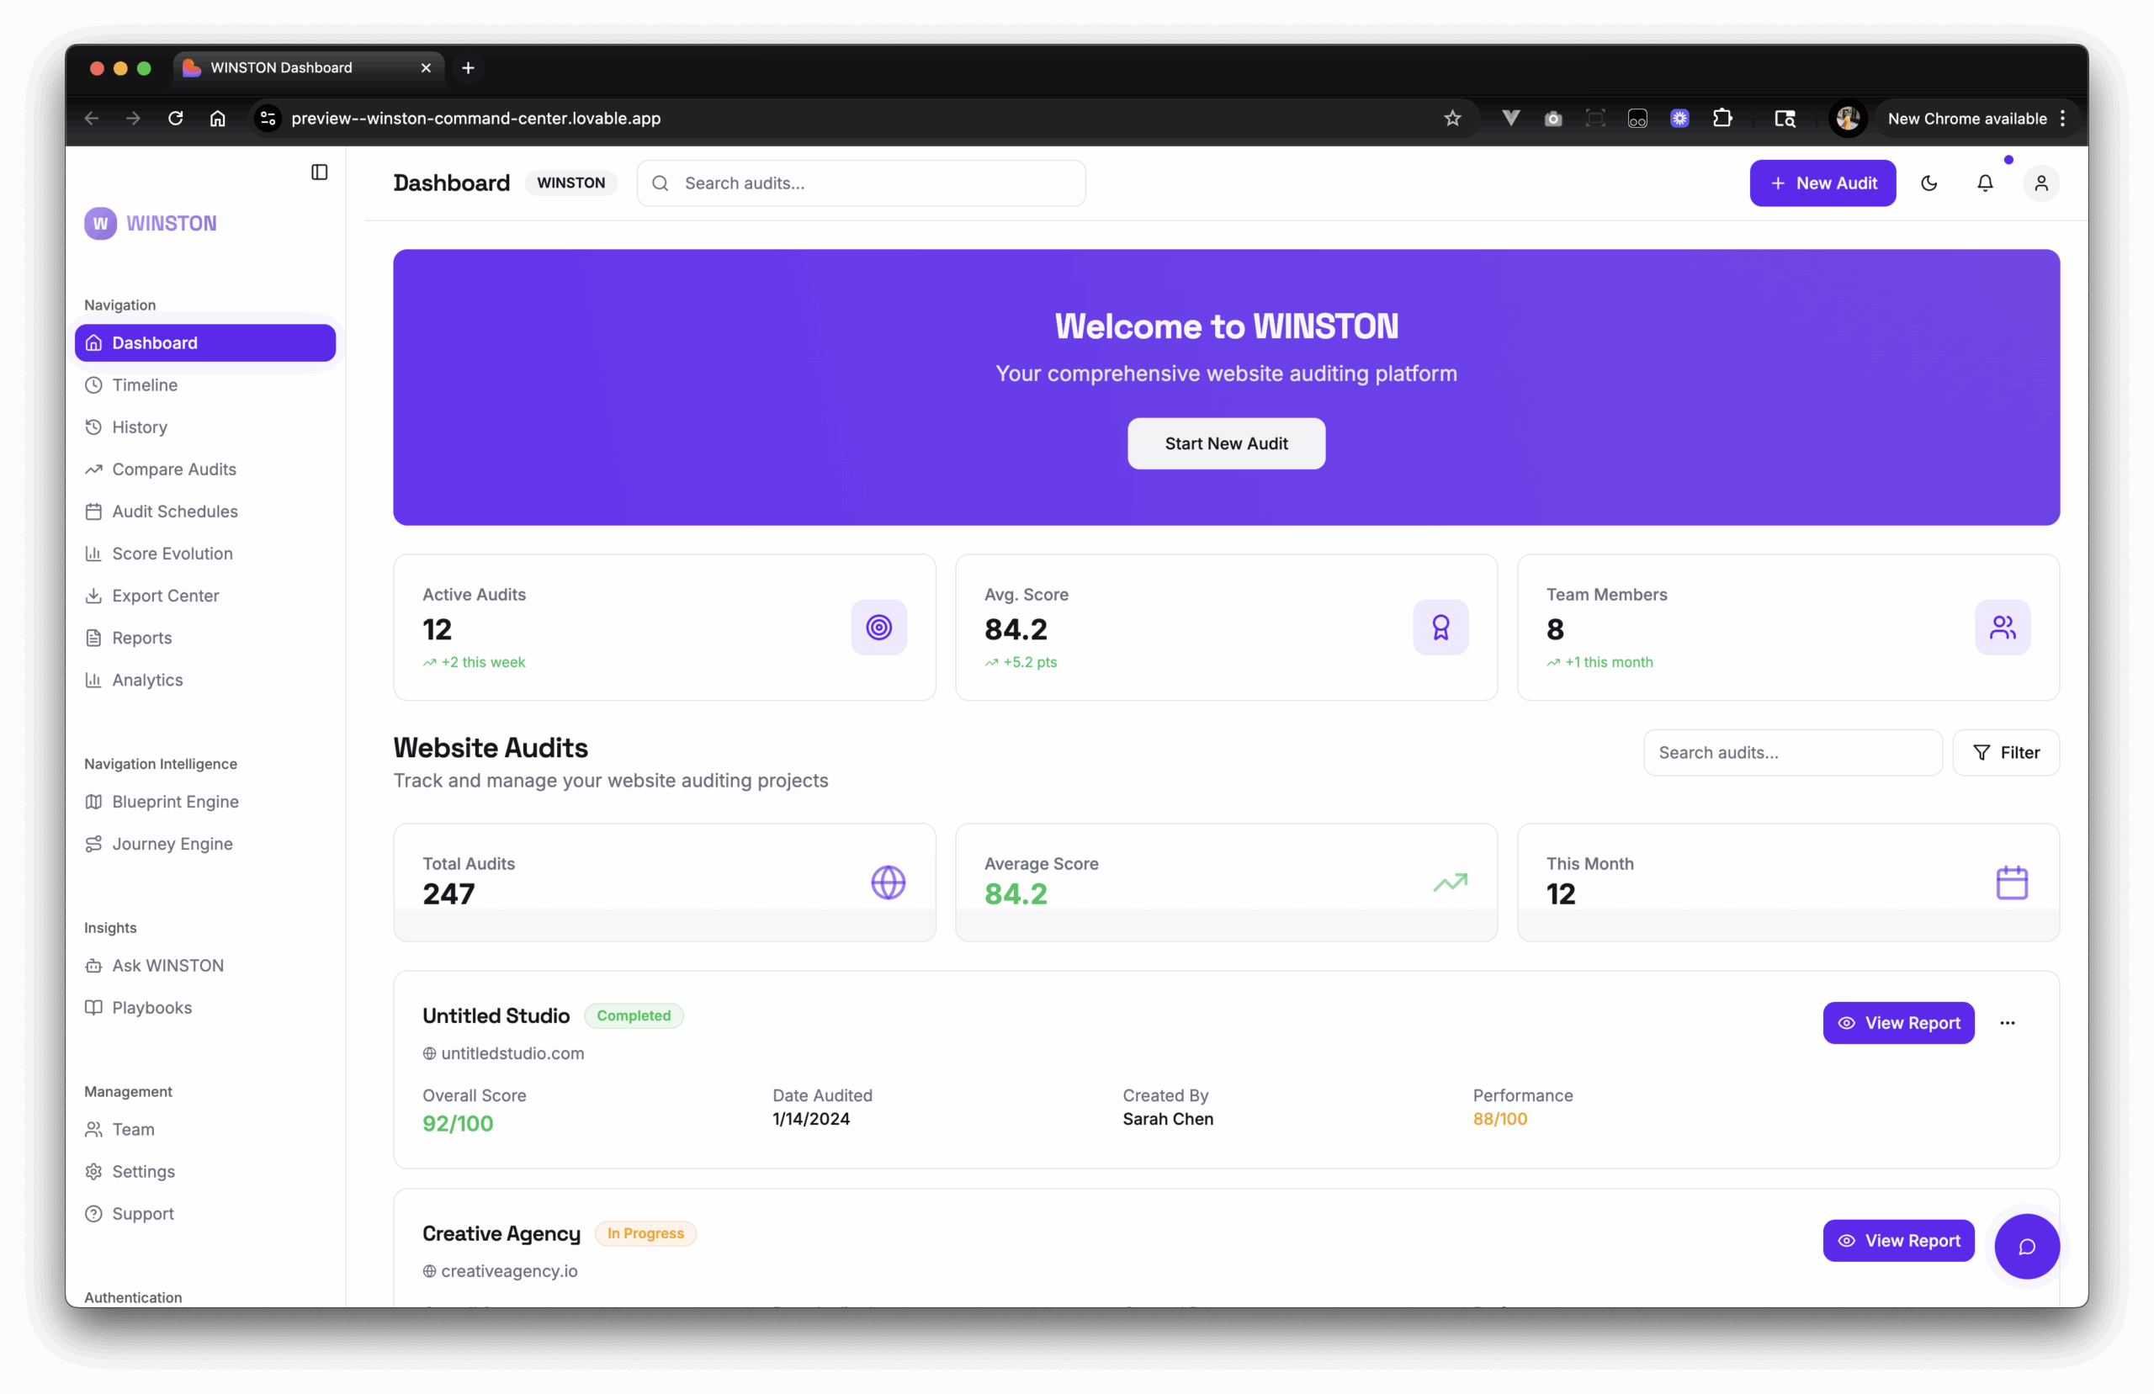Click Start New Audit button
2154x1394 pixels.
1225,443
